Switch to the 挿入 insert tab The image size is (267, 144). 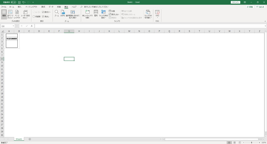pyautogui.click(x=20, y=7)
